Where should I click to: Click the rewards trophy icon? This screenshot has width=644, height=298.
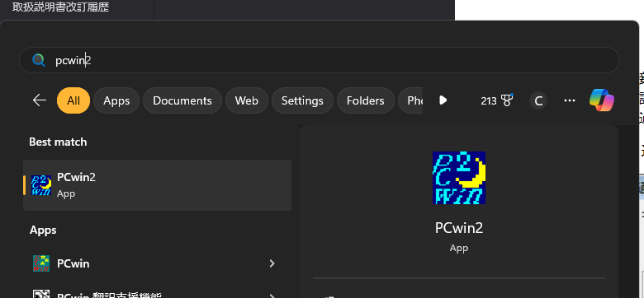tap(507, 100)
